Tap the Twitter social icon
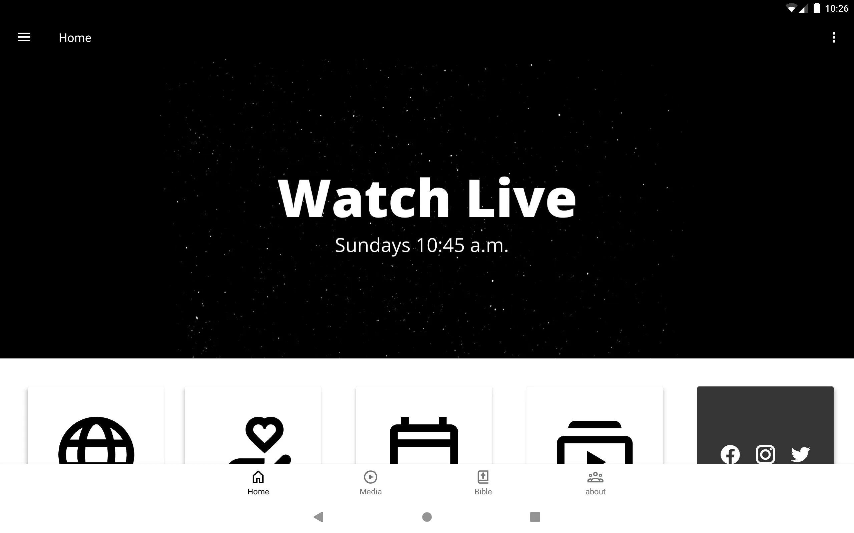The height and width of the screenshot is (533, 854). pyautogui.click(x=801, y=454)
